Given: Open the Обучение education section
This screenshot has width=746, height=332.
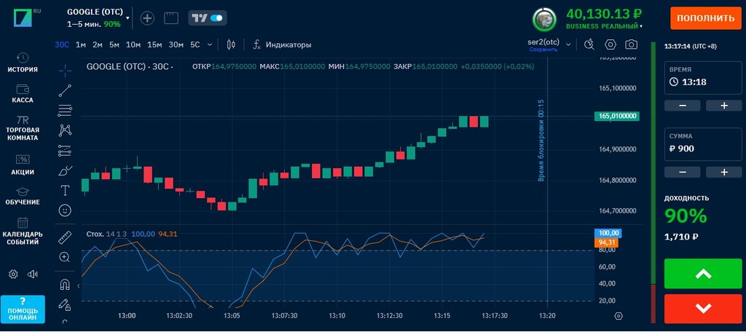Looking at the screenshot, I should (x=23, y=196).
